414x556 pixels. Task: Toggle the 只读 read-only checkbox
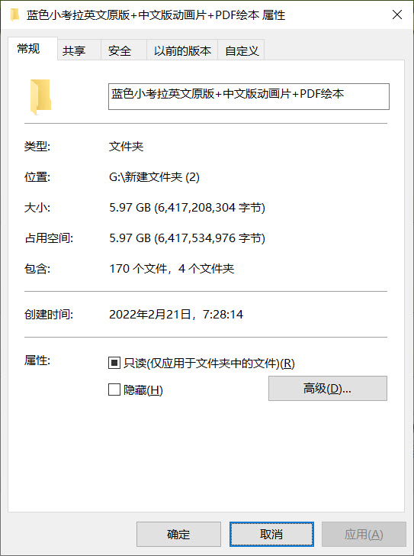click(x=114, y=363)
